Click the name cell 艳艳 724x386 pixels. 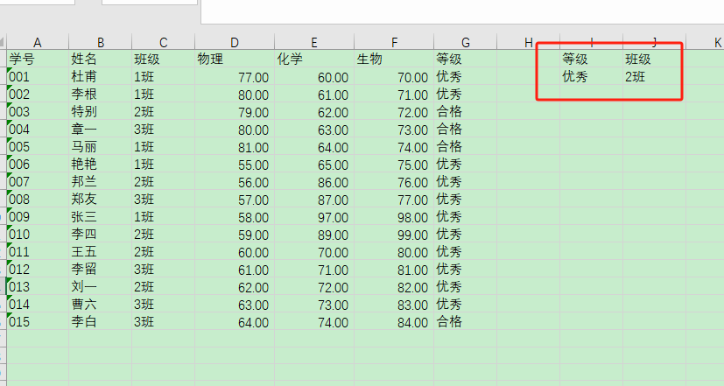(100, 164)
